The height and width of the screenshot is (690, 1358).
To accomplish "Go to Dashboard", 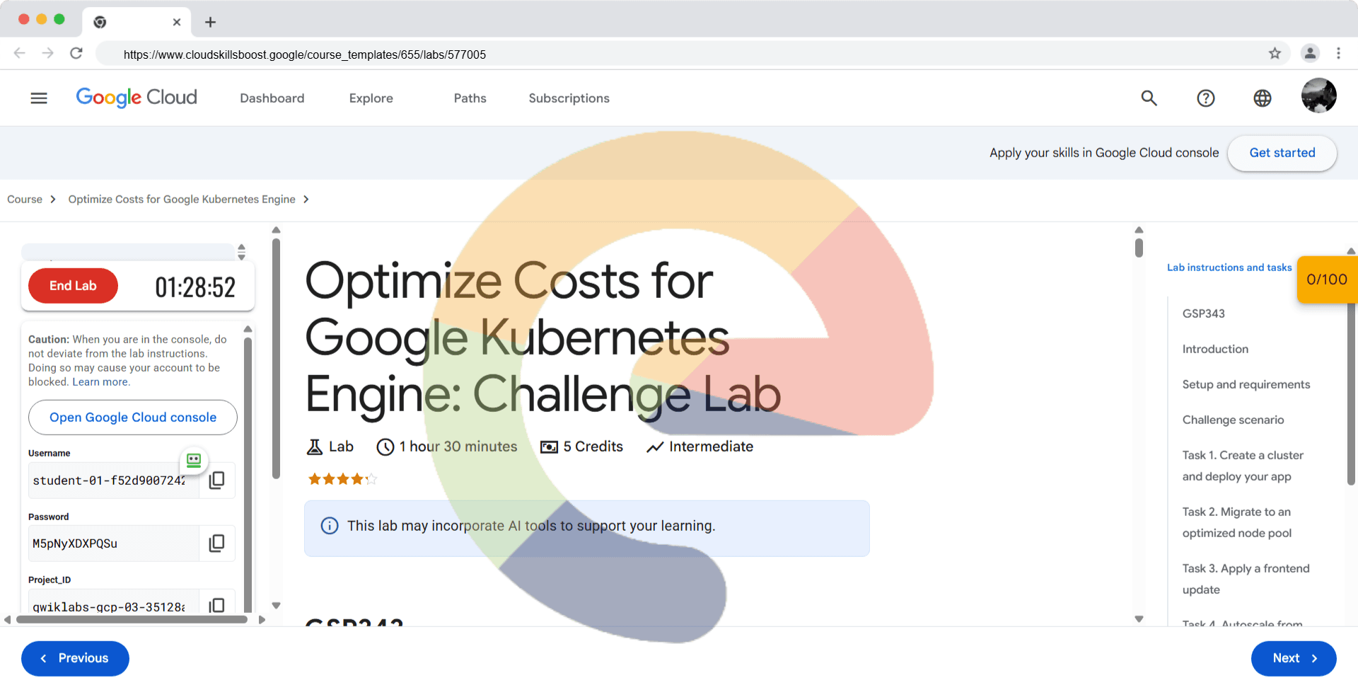I will 272,98.
